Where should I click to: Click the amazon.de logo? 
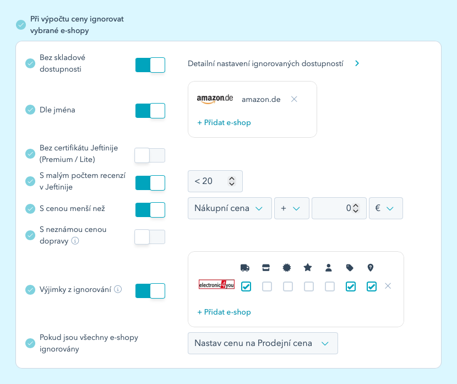(x=215, y=99)
